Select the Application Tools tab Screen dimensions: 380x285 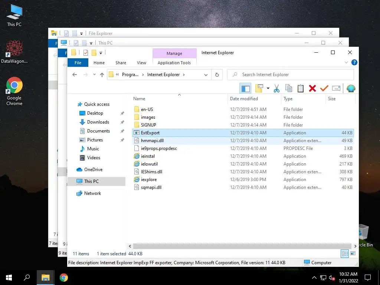point(174,62)
